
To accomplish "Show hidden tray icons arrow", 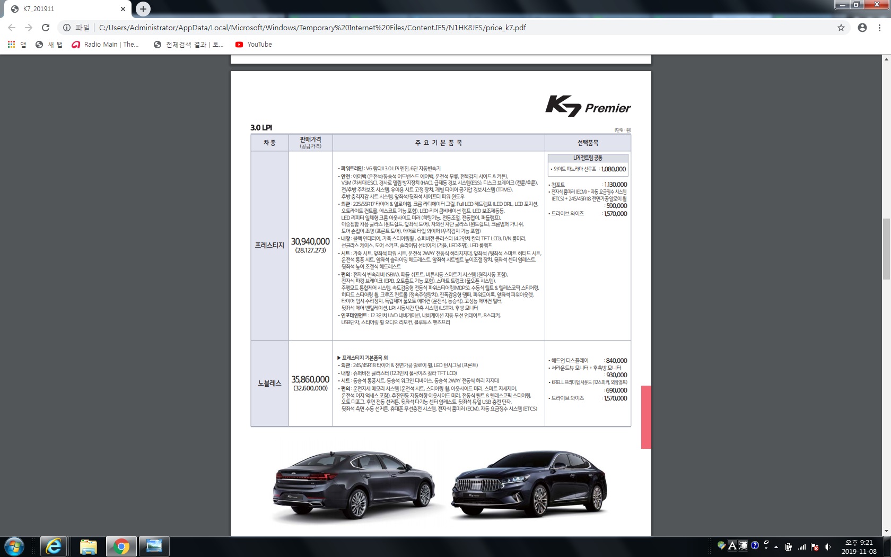I will coord(776,547).
